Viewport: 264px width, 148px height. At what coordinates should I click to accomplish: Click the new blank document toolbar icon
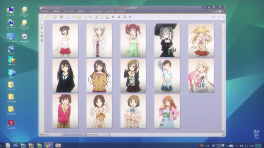(x=42, y=17)
